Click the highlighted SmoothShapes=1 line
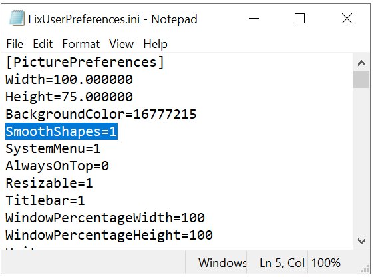 pyautogui.click(x=61, y=131)
